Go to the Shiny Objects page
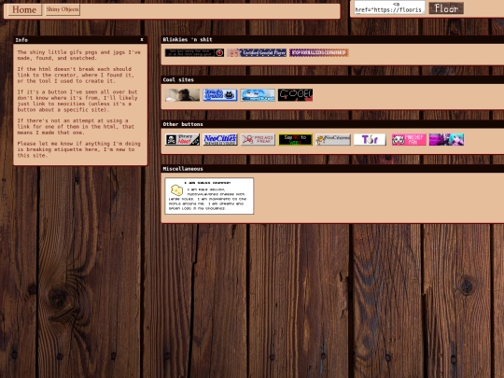The width and height of the screenshot is (504, 378). 63,9
